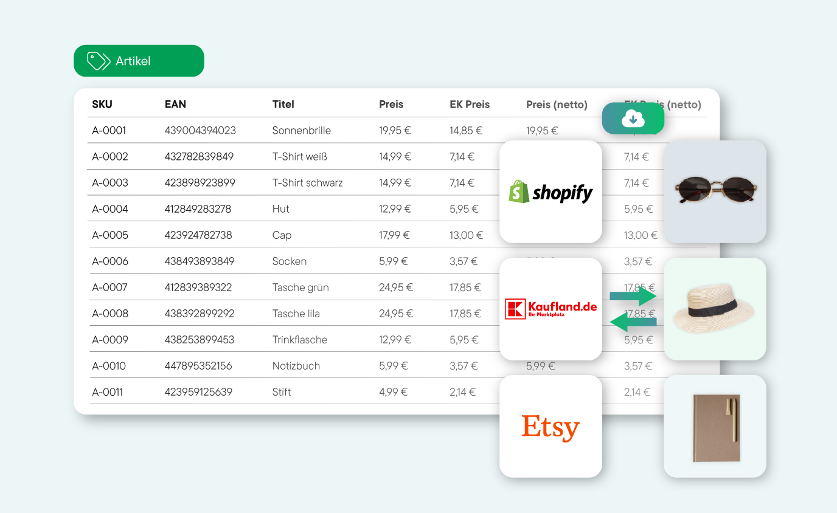
Task: Sort by the EAN column header
Action: (175, 105)
